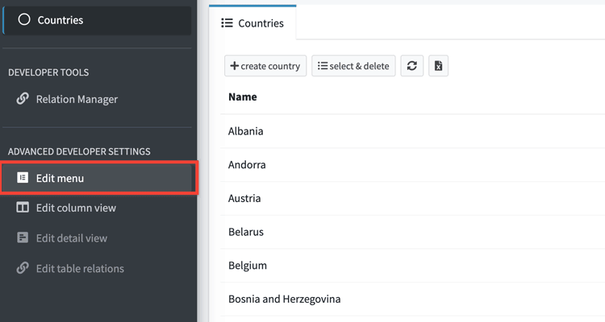Viewport: 605px width, 322px height.
Task: Click the refresh icon button
Action: (x=411, y=66)
